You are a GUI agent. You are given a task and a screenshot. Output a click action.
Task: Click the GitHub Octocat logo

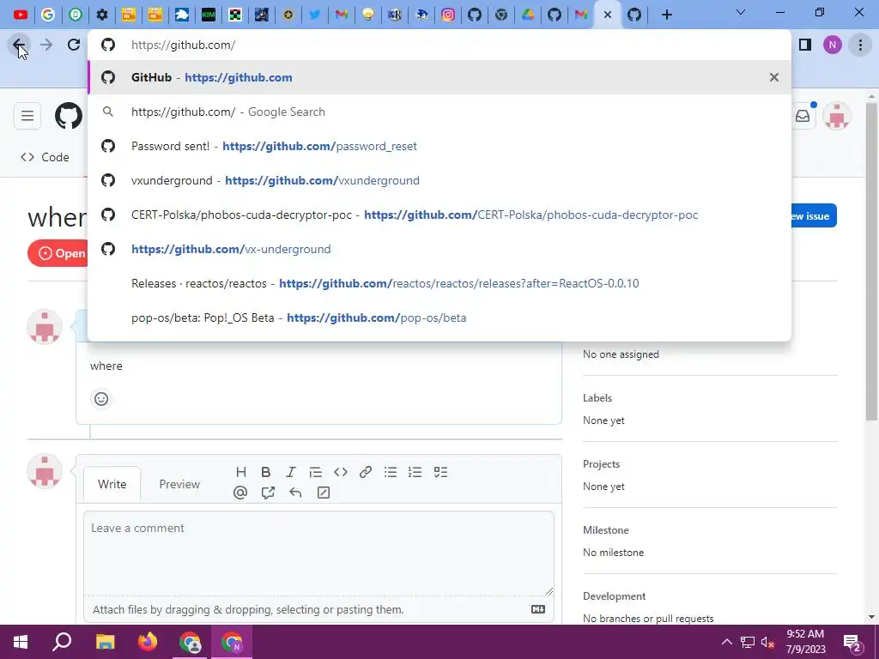pos(69,116)
